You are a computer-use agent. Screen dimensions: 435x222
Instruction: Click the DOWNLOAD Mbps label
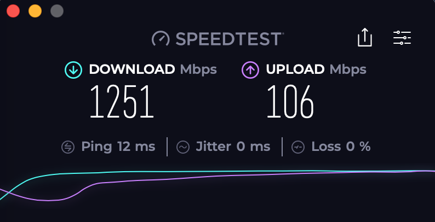coord(153,69)
